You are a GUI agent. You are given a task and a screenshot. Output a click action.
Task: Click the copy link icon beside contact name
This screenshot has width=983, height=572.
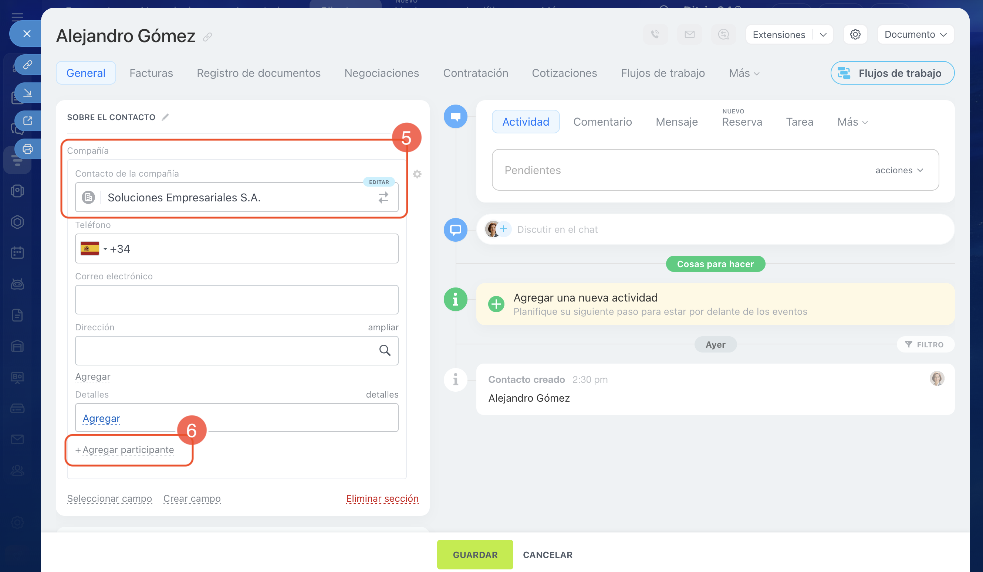[207, 37]
